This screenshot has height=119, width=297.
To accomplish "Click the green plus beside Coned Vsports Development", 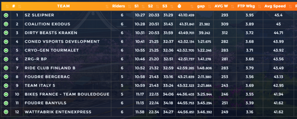I will (x=6, y=42).
